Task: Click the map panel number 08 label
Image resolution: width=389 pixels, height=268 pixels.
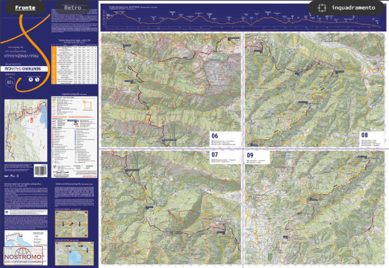Action: click(x=365, y=135)
